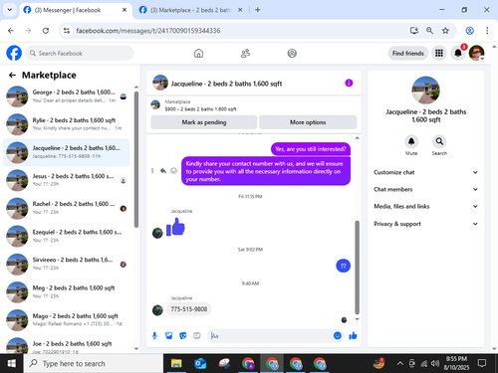Open browser zoom magnifier icon

pos(429,31)
